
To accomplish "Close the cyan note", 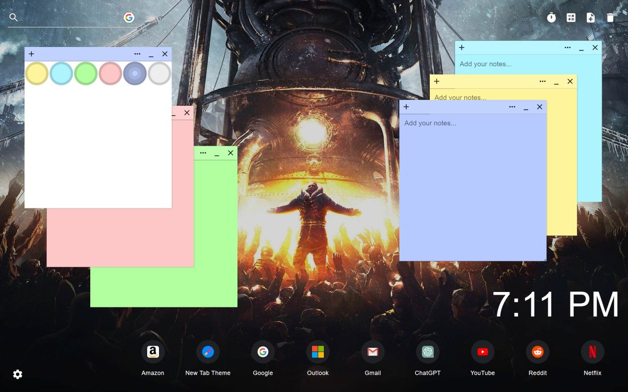I will (595, 48).
